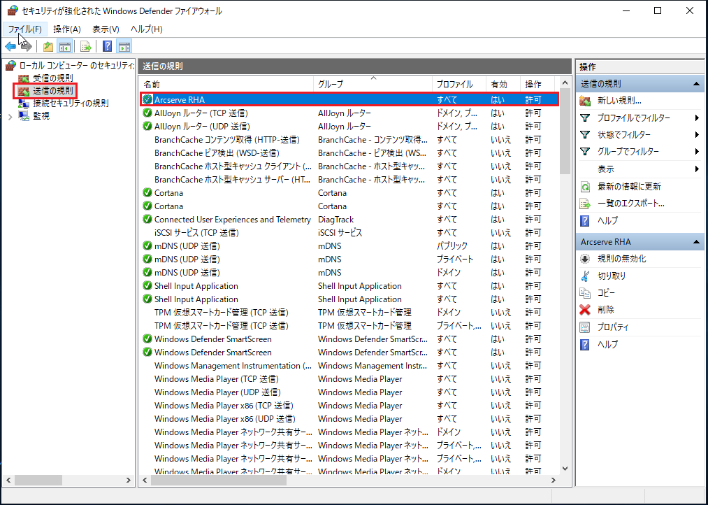
Task: Open プロパティ of selected rule
Action: (613, 327)
